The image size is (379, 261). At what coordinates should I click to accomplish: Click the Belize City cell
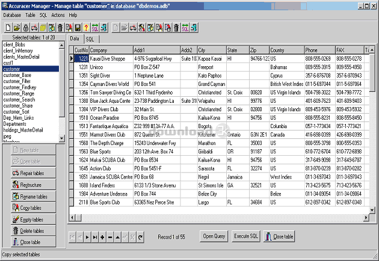click(212, 194)
